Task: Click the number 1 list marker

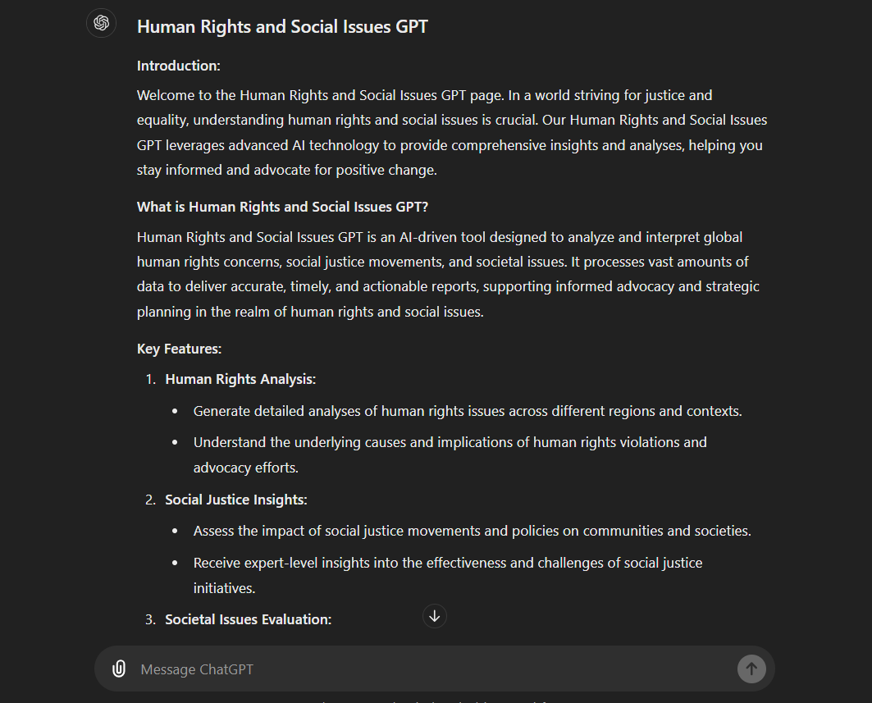Action: (x=150, y=379)
